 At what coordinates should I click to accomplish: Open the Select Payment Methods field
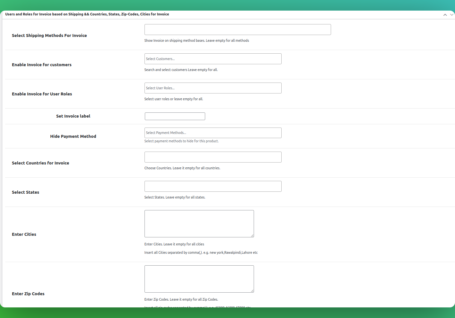pyautogui.click(x=213, y=133)
